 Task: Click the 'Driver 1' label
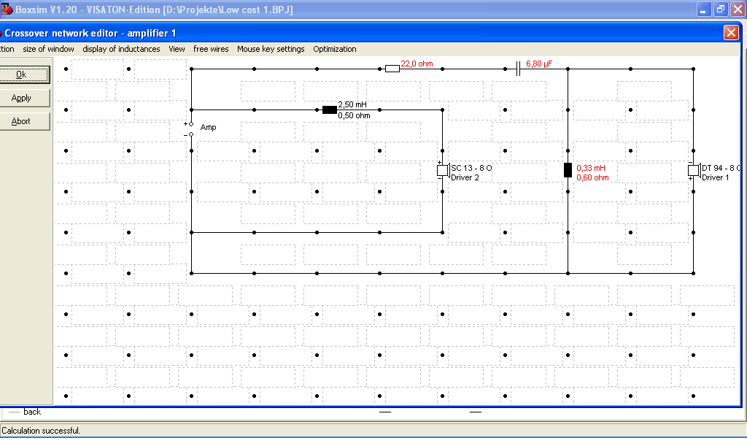716,178
